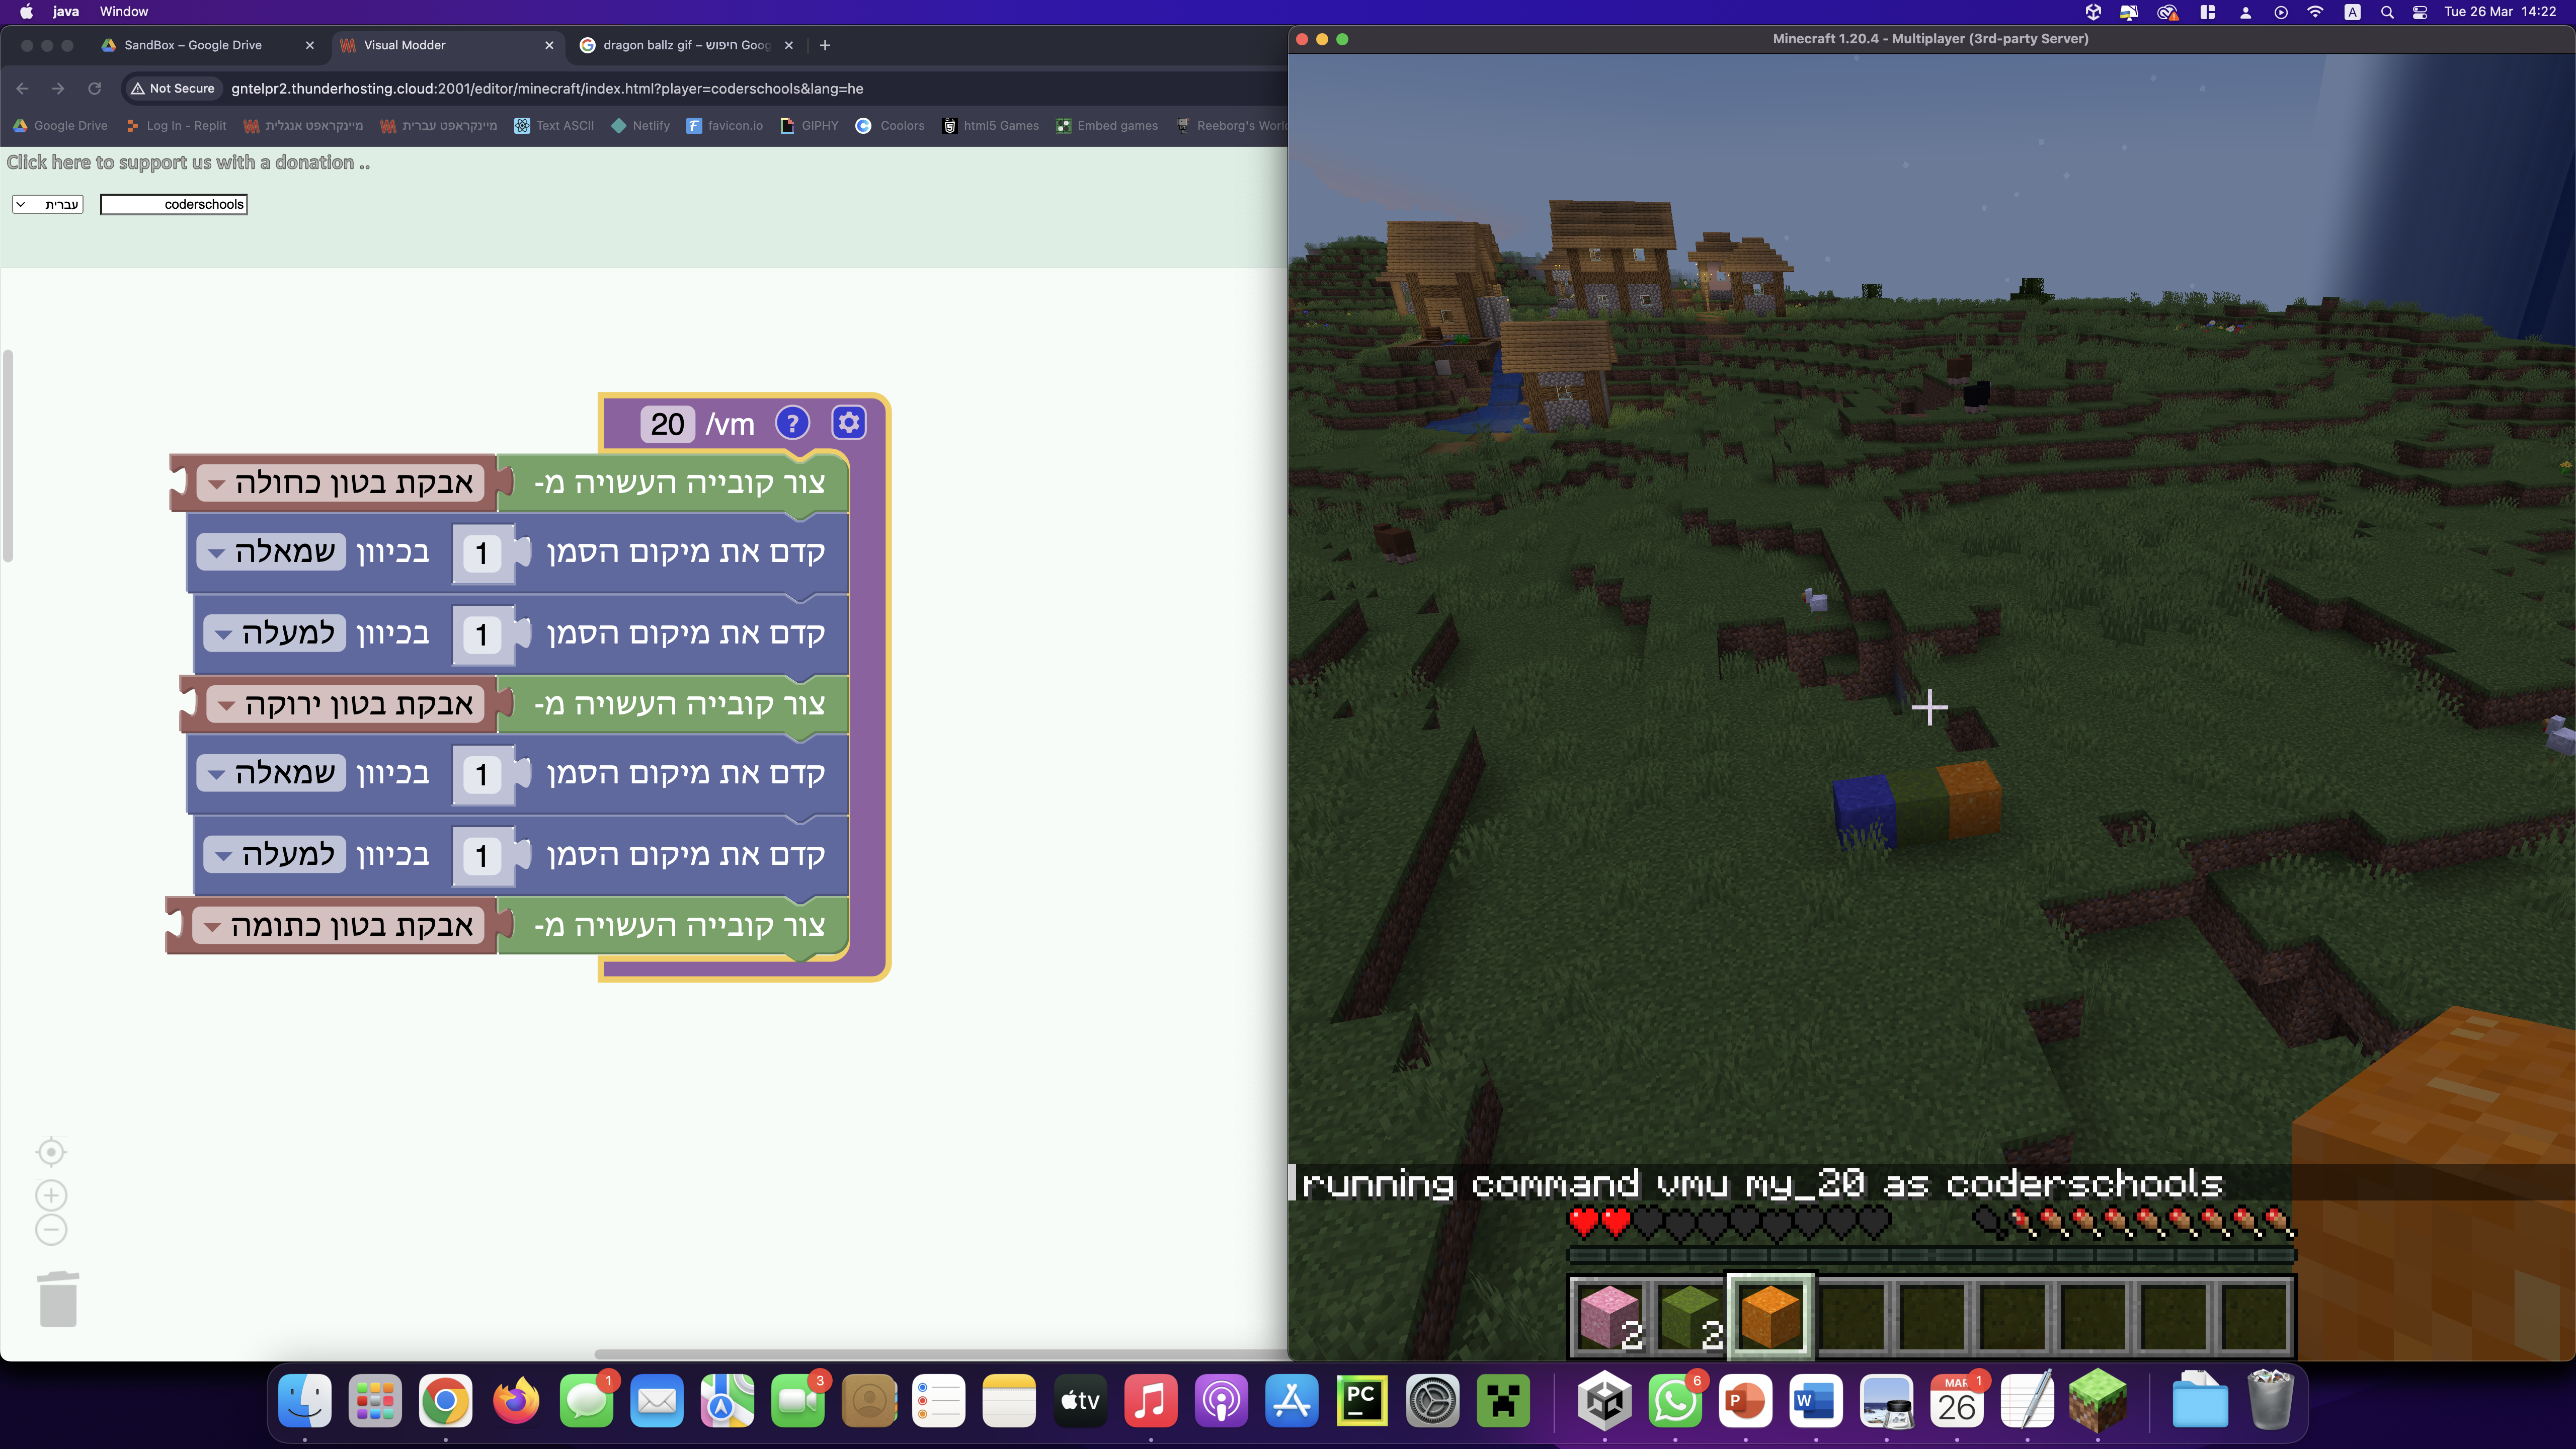2576x1449 pixels.
Task: Open the Minecraft creeper icon in dock
Action: (1503, 1401)
